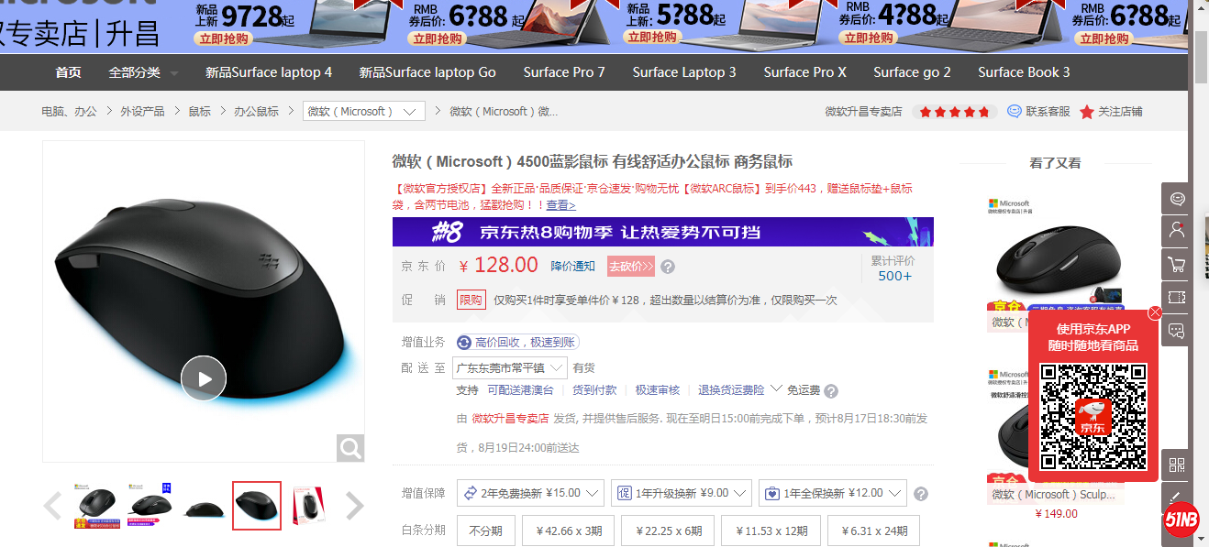Close the JD APP QR code popup

(x=1155, y=312)
